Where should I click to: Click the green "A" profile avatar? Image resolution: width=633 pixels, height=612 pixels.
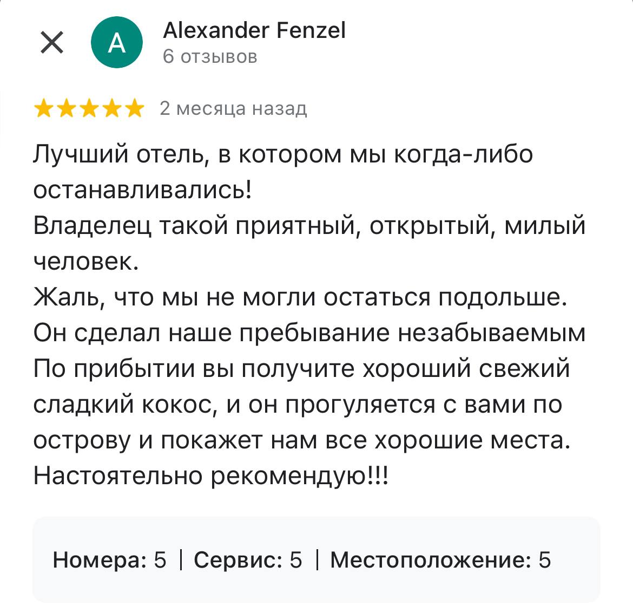117,42
